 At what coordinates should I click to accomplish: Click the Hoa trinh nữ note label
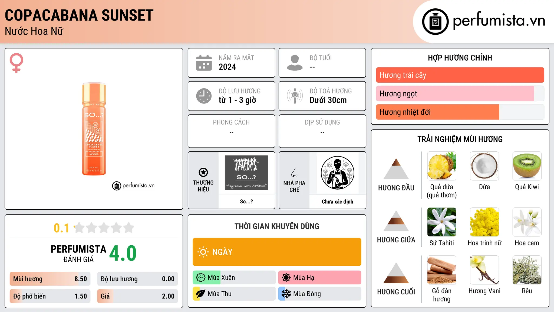click(x=484, y=243)
